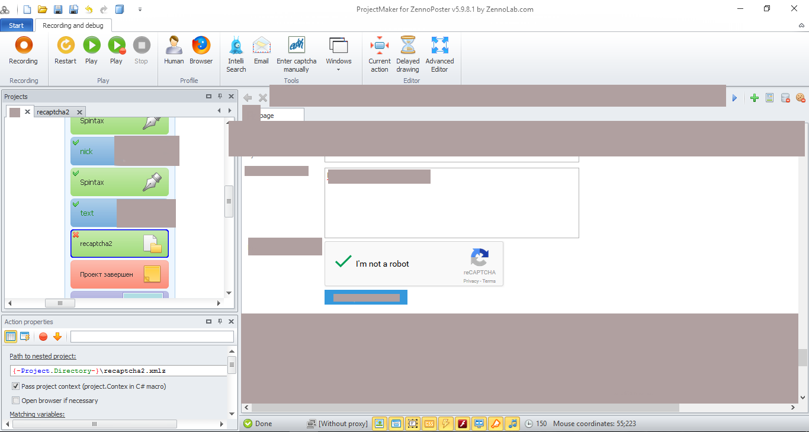Viewport: 809px width, 432px height.
Task: Select the Recording and debug tab
Action: pos(73,25)
